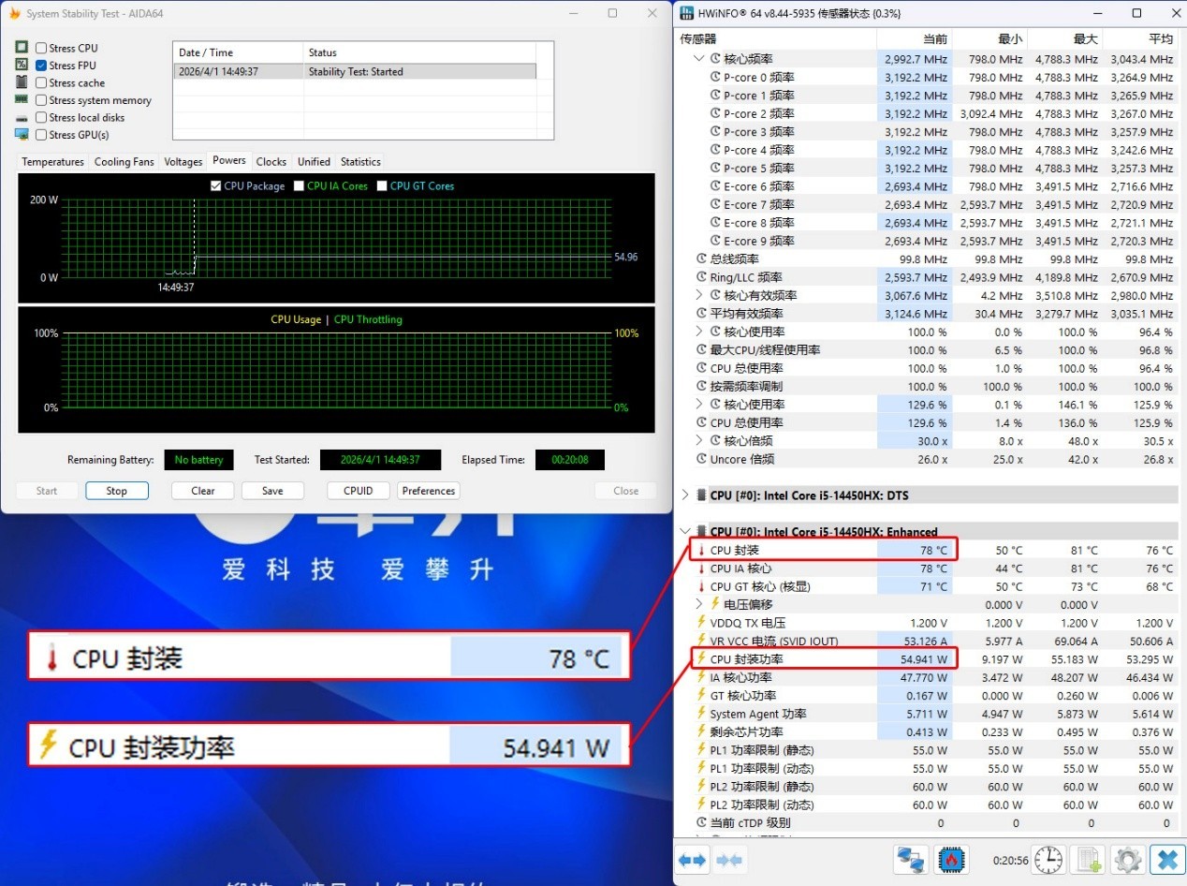Click HWiNFO clock reset timer icon

point(1049,860)
